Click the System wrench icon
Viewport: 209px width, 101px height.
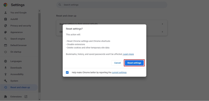(x=5, y=81)
